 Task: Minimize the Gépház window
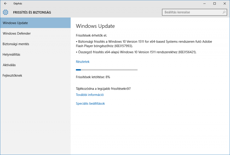click(205, 4)
